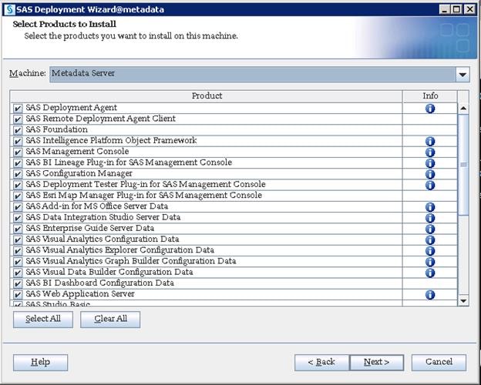Click the product list scroll up arrow

click(463, 109)
